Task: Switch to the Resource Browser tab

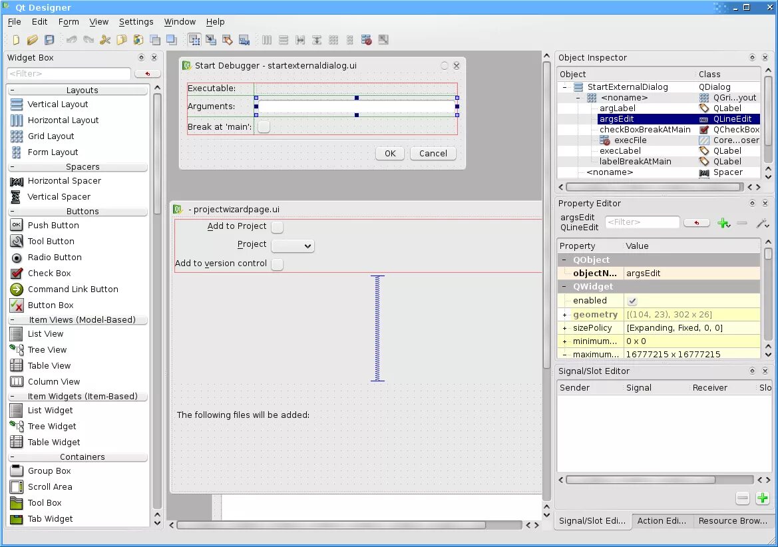Action: [732, 521]
